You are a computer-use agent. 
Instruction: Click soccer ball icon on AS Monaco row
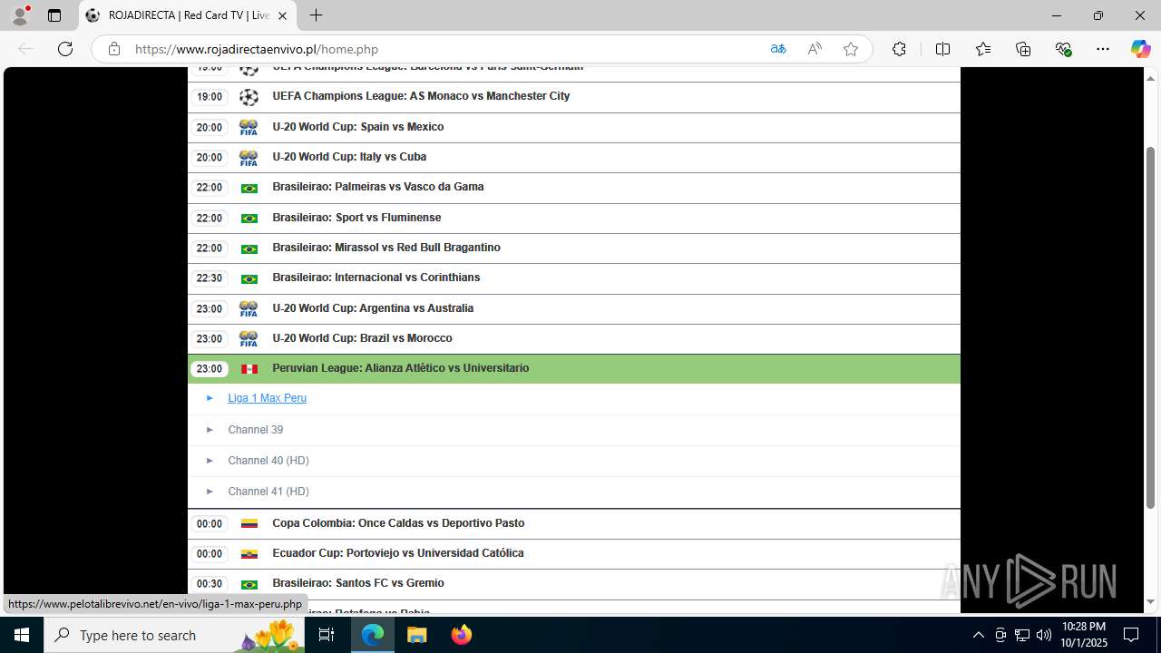pos(249,97)
